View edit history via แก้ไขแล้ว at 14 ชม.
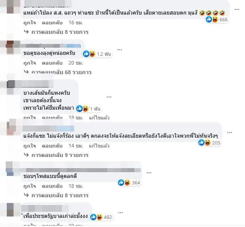 pos(99,146)
